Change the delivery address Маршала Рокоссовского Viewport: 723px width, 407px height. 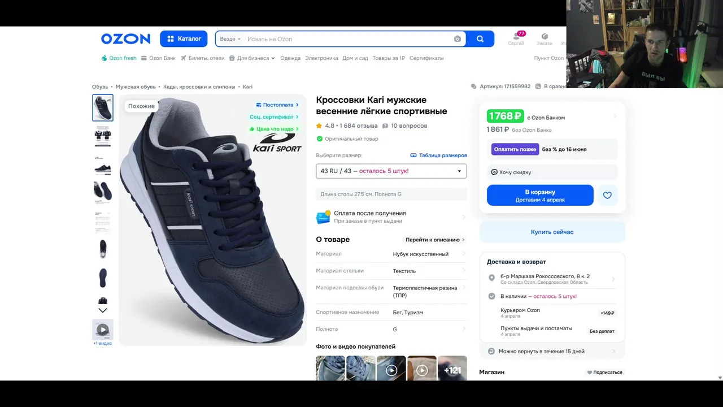pyautogui.click(x=552, y=279)
